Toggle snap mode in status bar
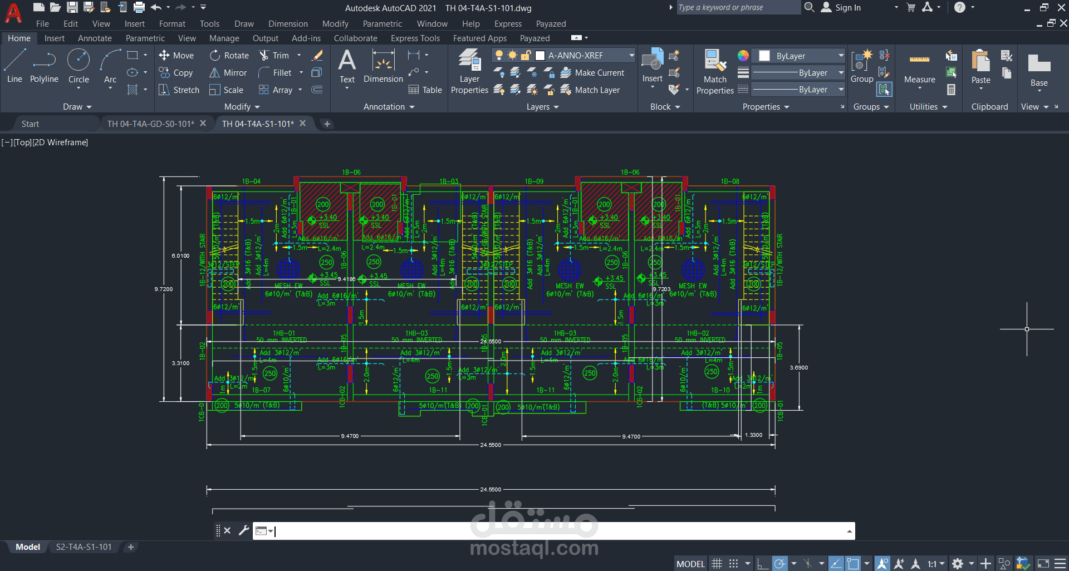Image resolution: width=1069 pixels, height=571 pixels. 734,564
